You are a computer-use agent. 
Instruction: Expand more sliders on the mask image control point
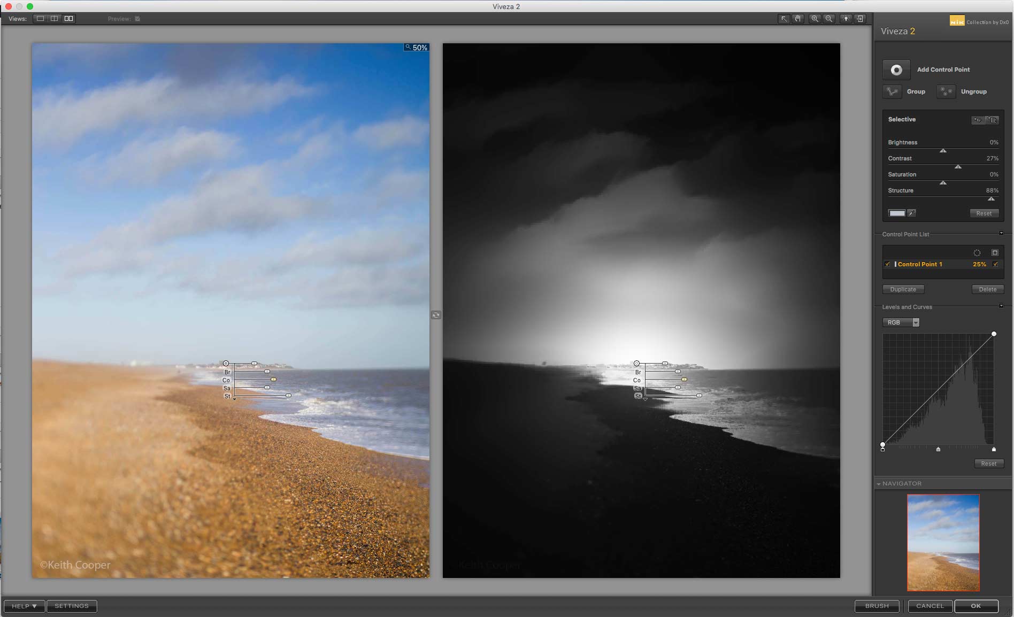(x=645, y=399)
